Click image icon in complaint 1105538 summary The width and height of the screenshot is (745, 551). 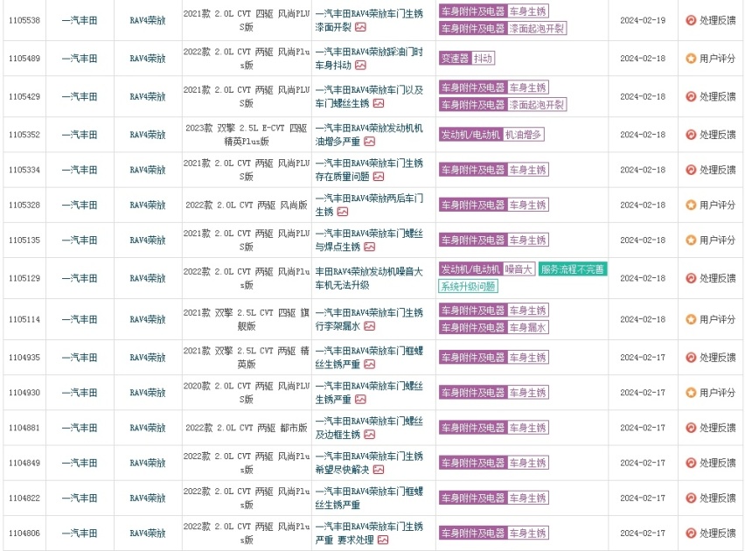coord(360,27)
